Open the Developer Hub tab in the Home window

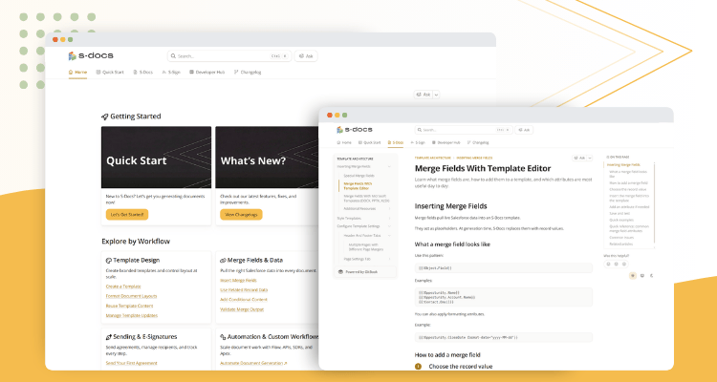coord(206,73)
